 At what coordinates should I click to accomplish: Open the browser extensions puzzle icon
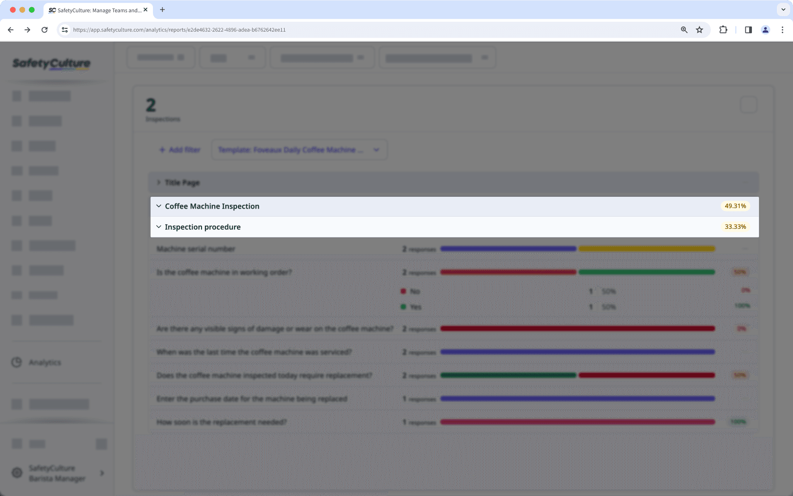point(723,30)
